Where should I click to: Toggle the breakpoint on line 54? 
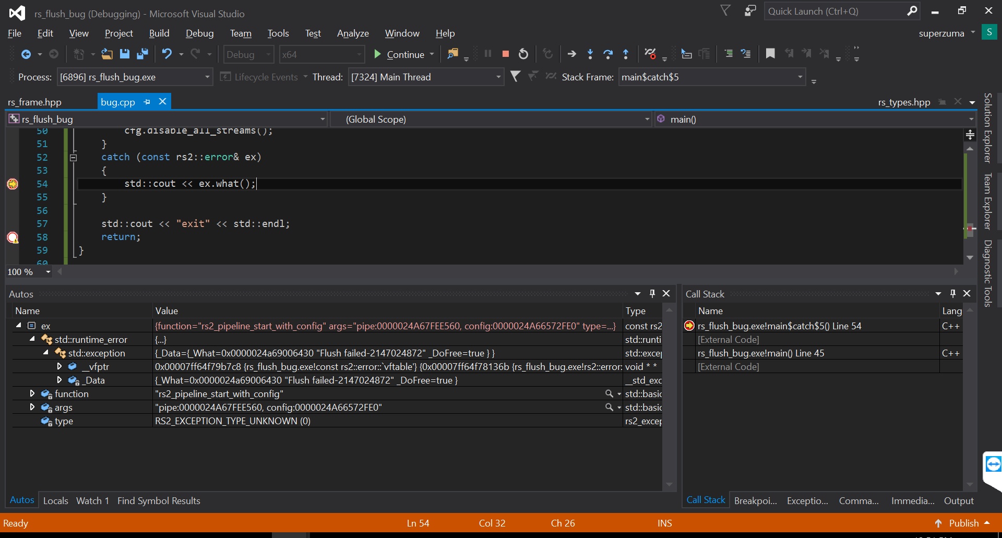(12, 184)
